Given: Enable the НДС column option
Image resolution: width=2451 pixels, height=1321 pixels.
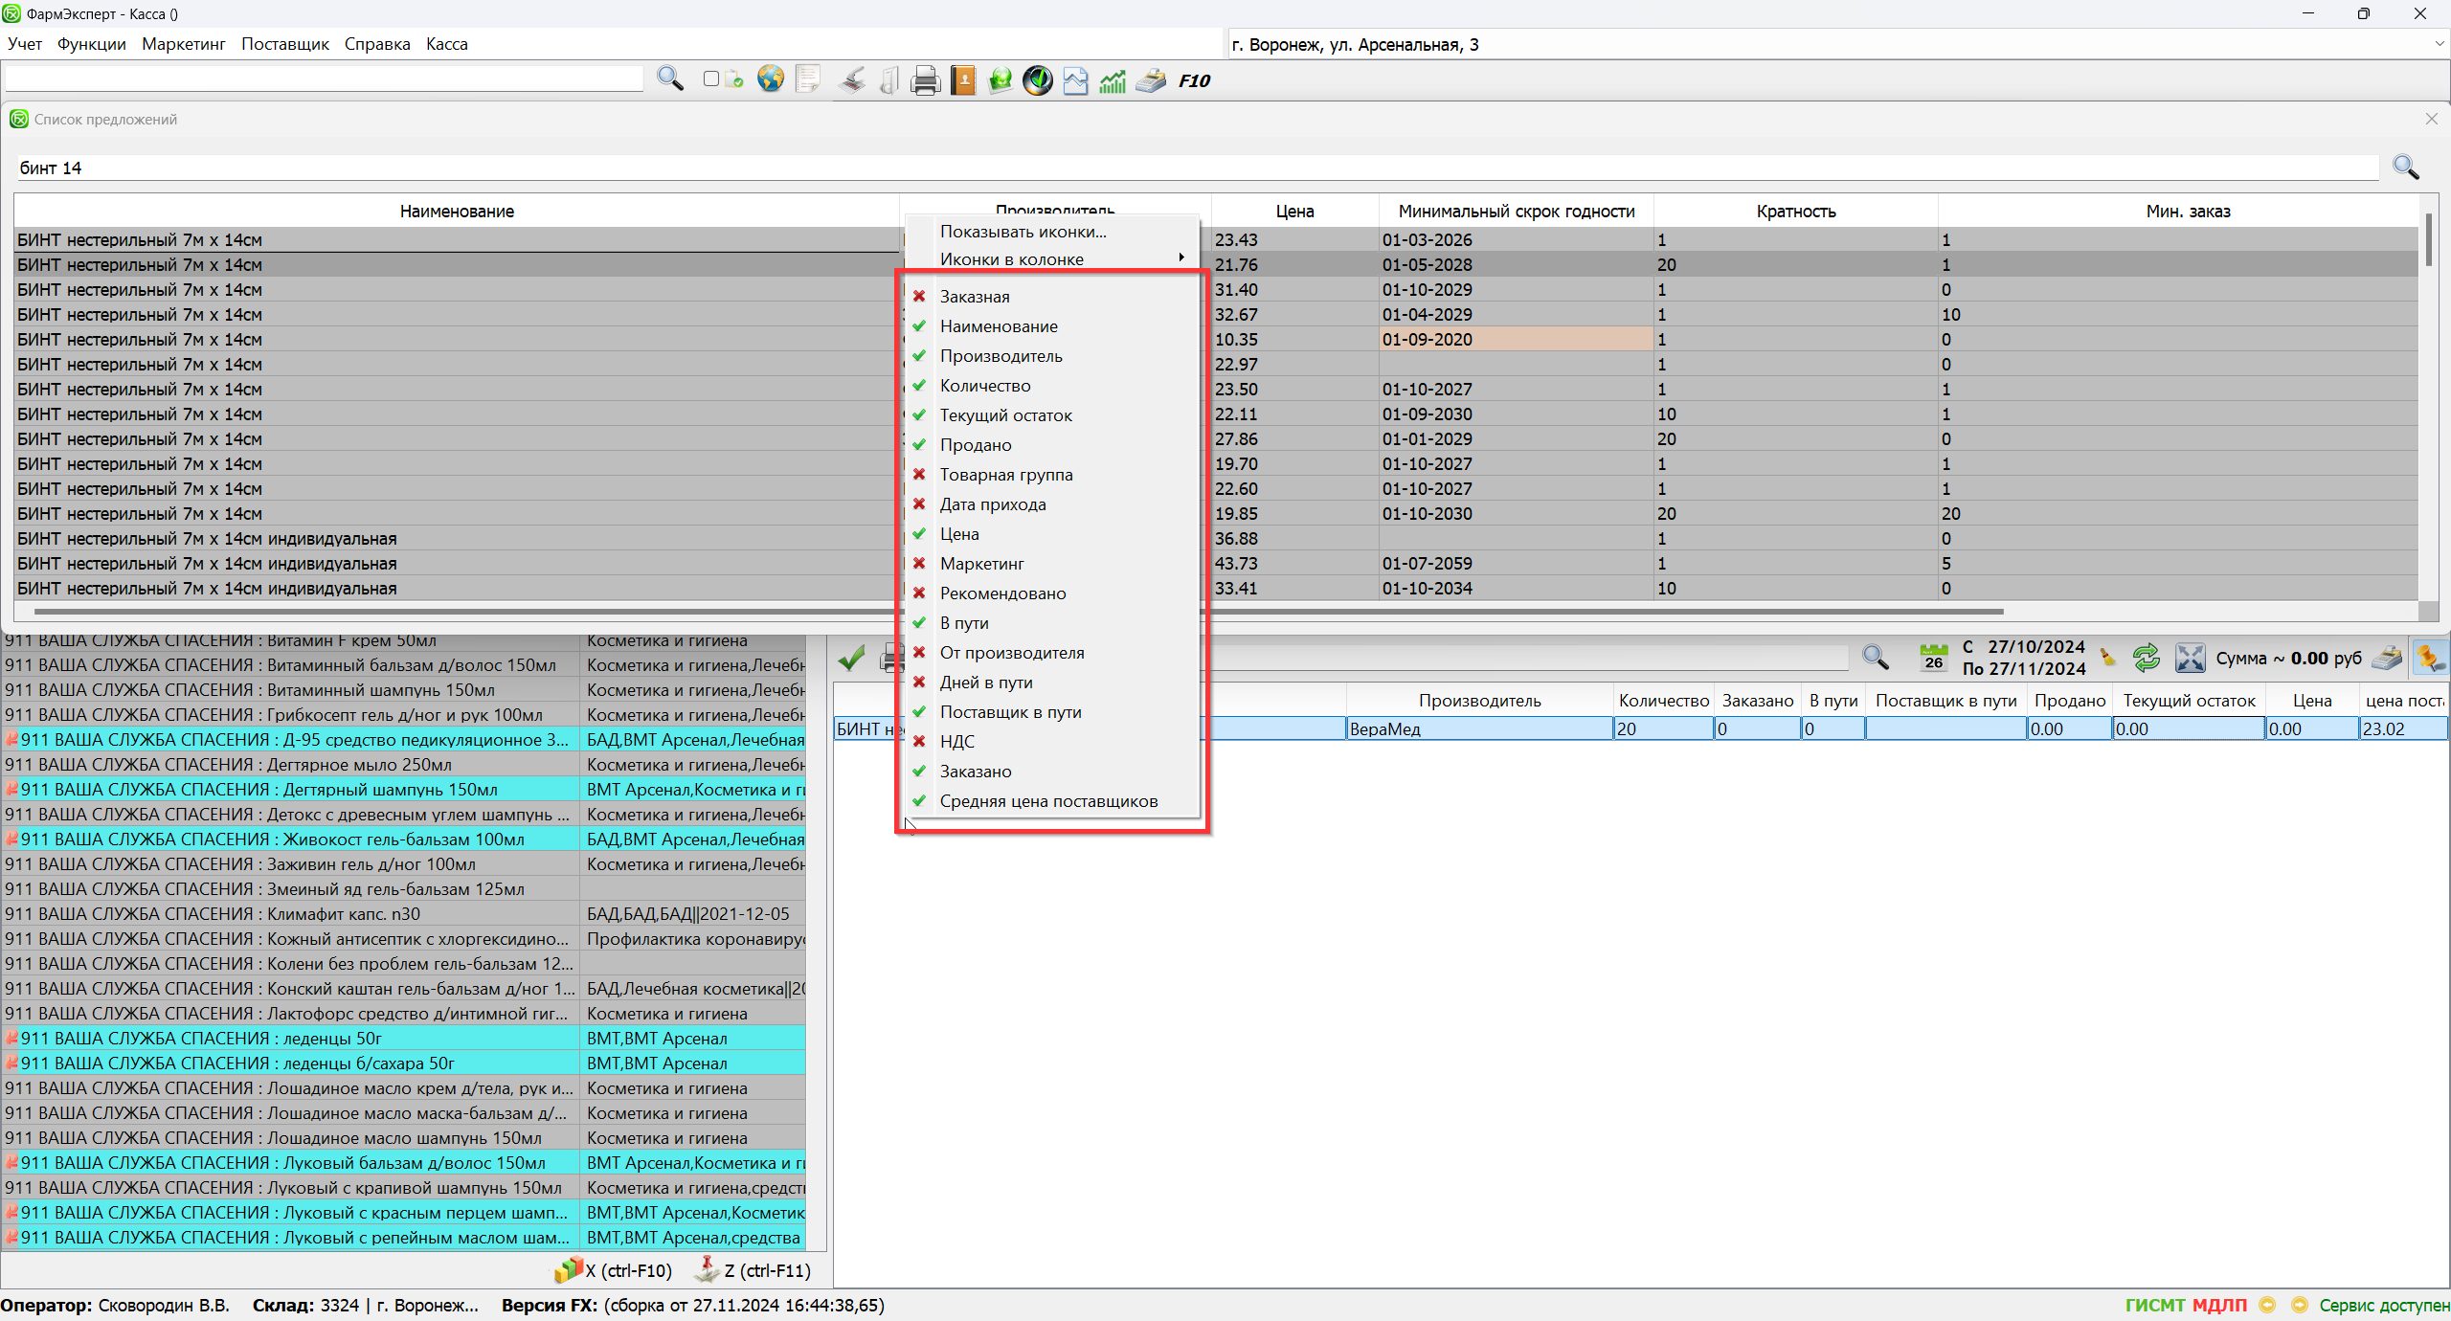Looking at the screenshot, I should coord(956,742).
